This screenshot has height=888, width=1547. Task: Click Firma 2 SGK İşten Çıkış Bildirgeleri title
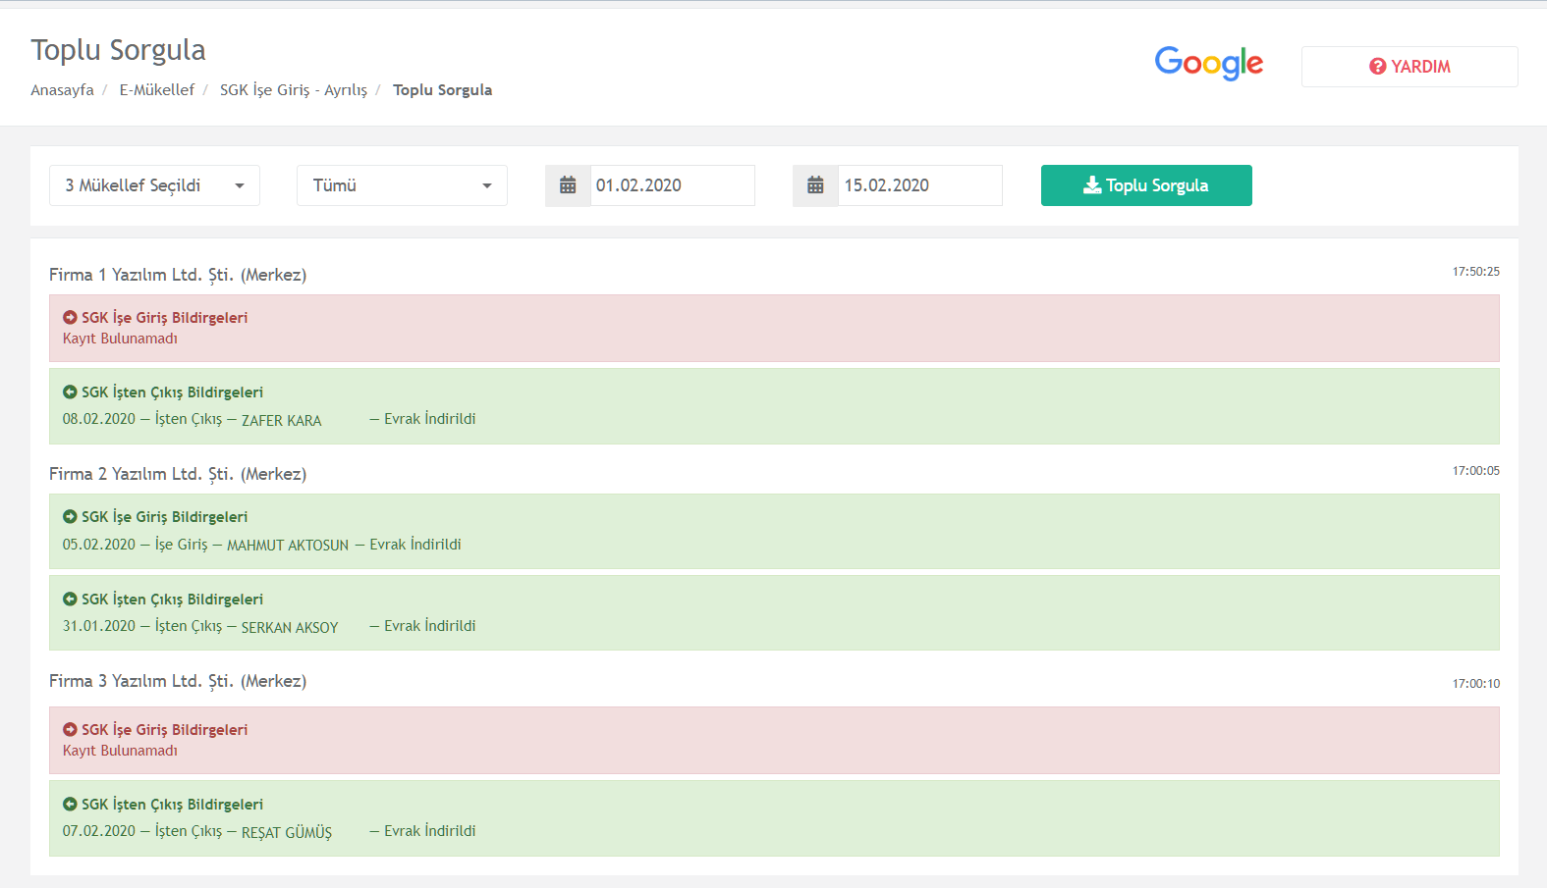tap(172, 600)
